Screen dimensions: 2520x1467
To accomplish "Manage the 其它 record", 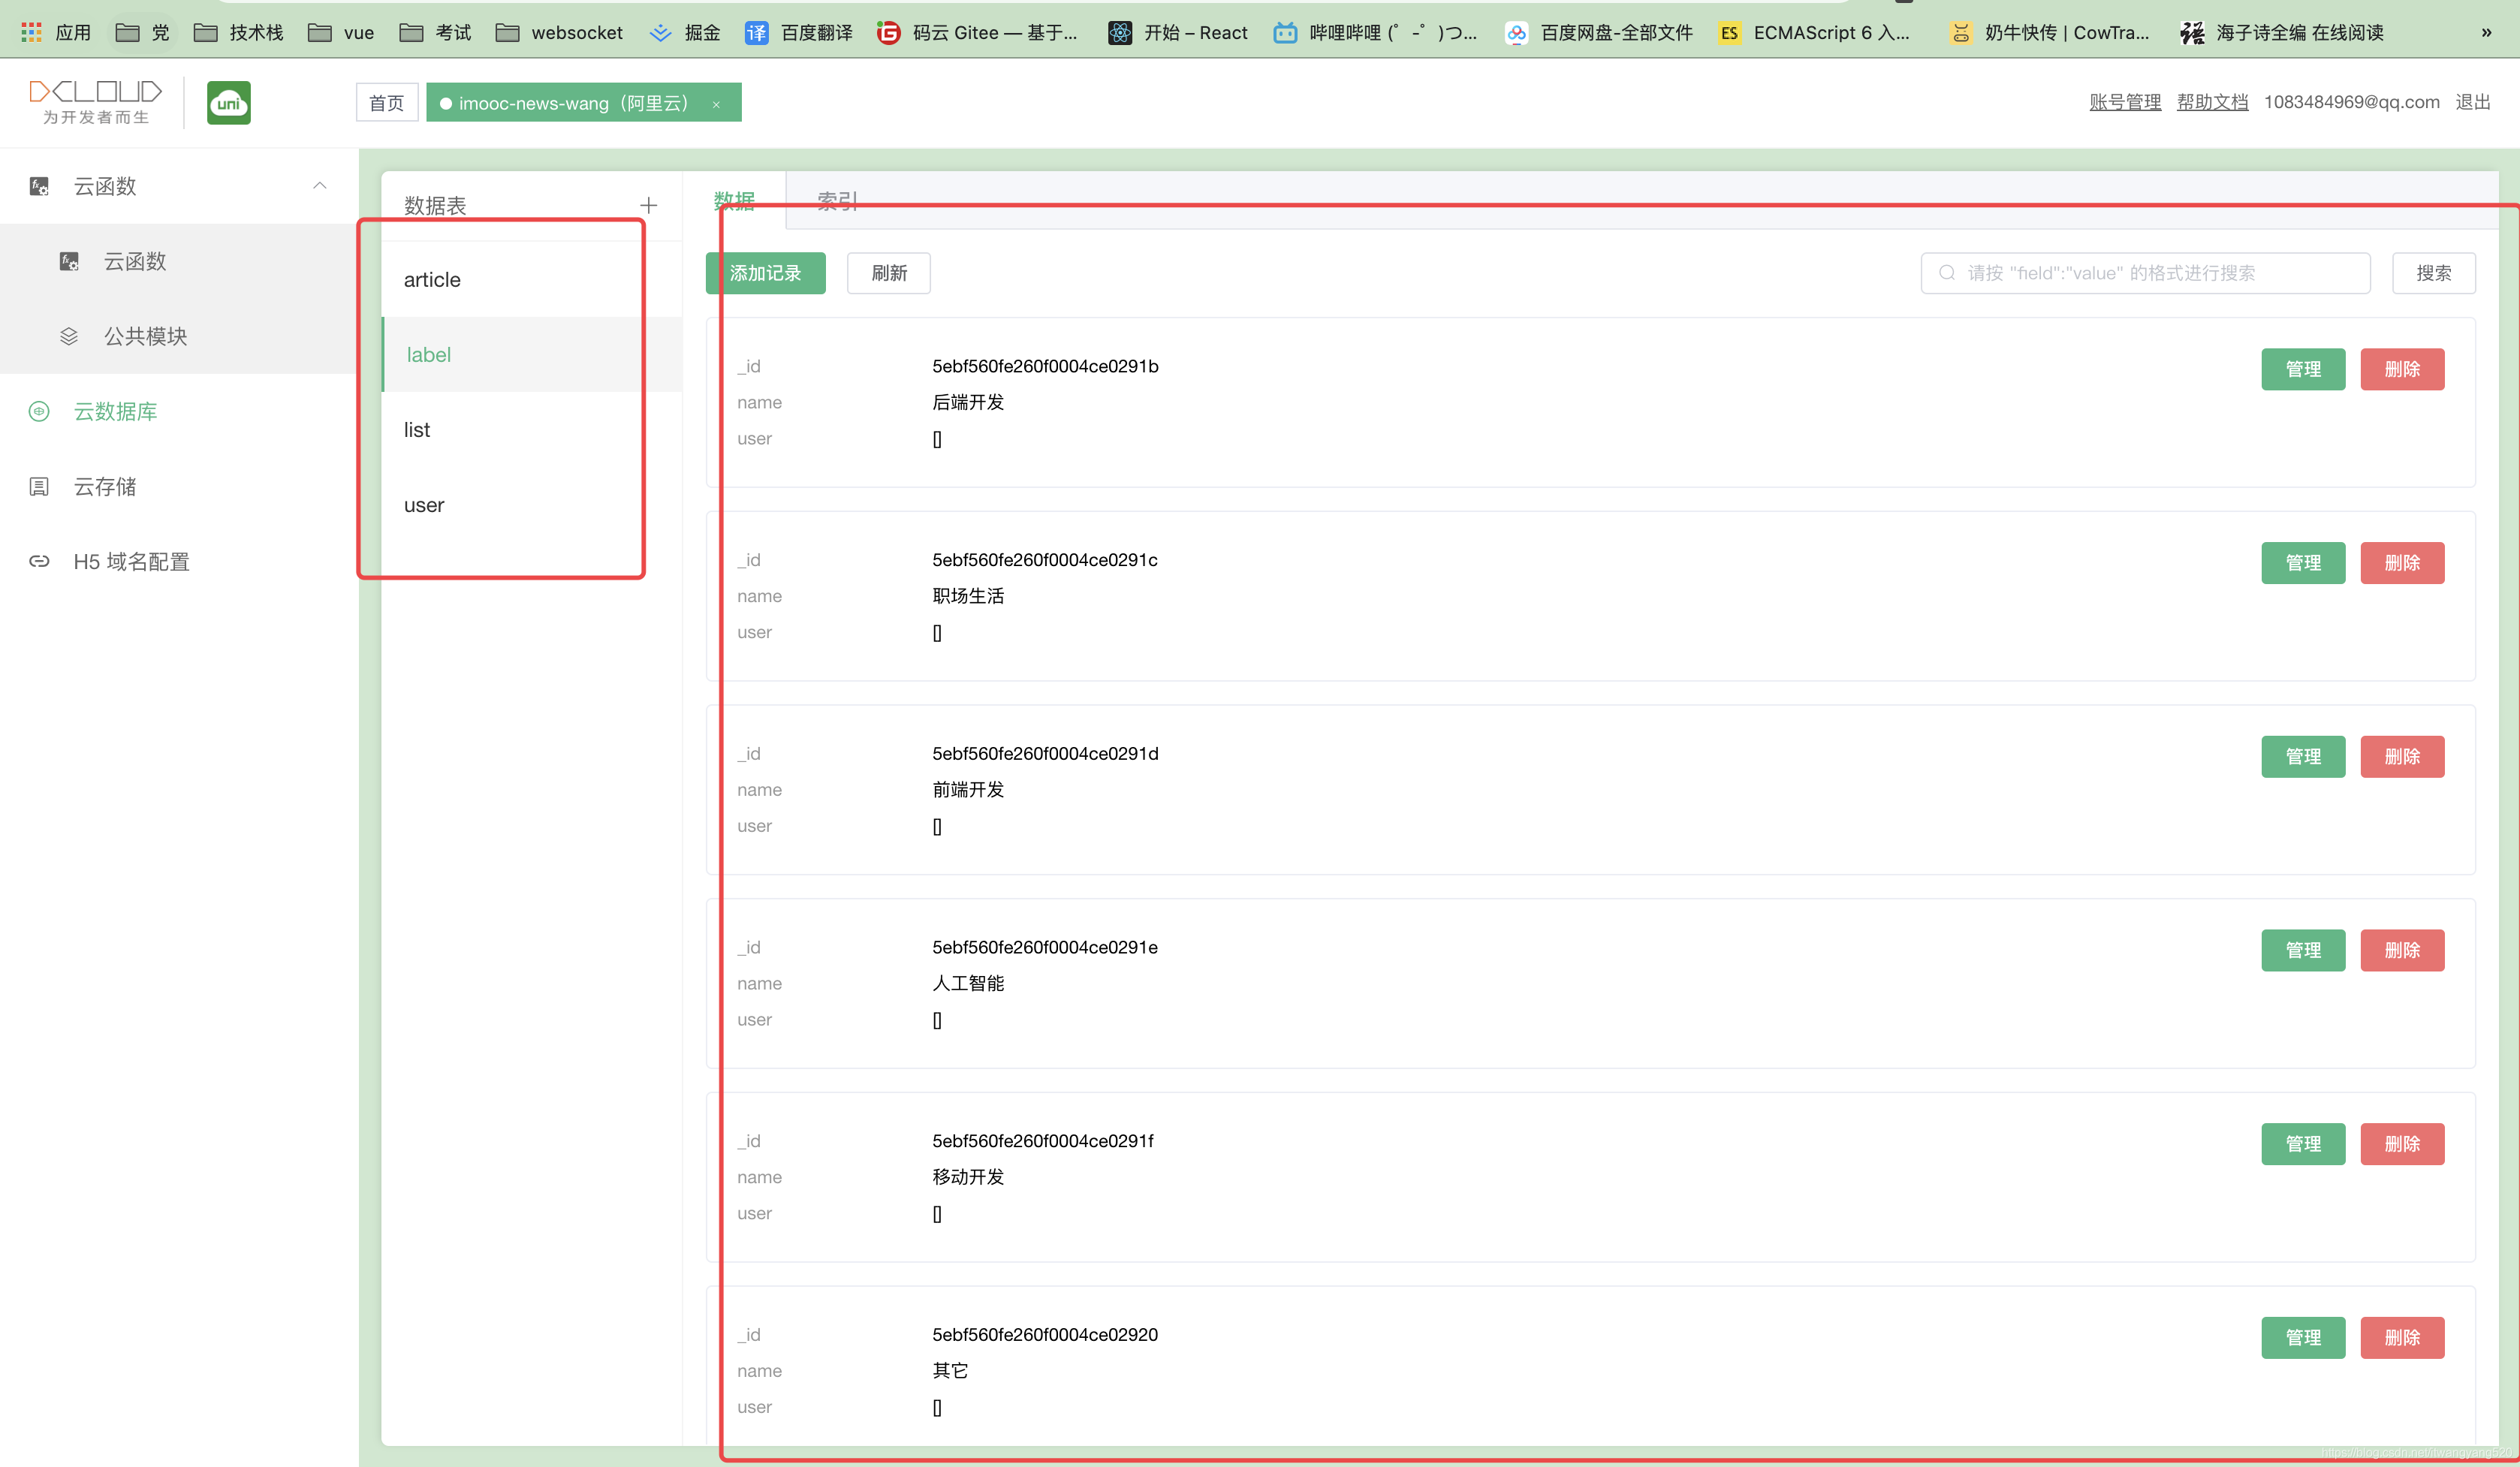I will [x=2304, y=1338].
